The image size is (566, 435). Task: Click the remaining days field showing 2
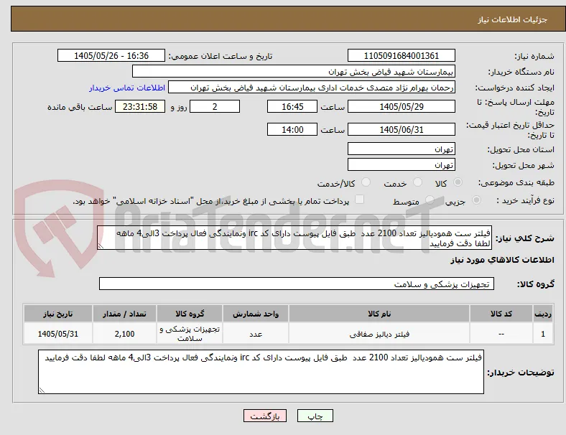click(215, 106)
